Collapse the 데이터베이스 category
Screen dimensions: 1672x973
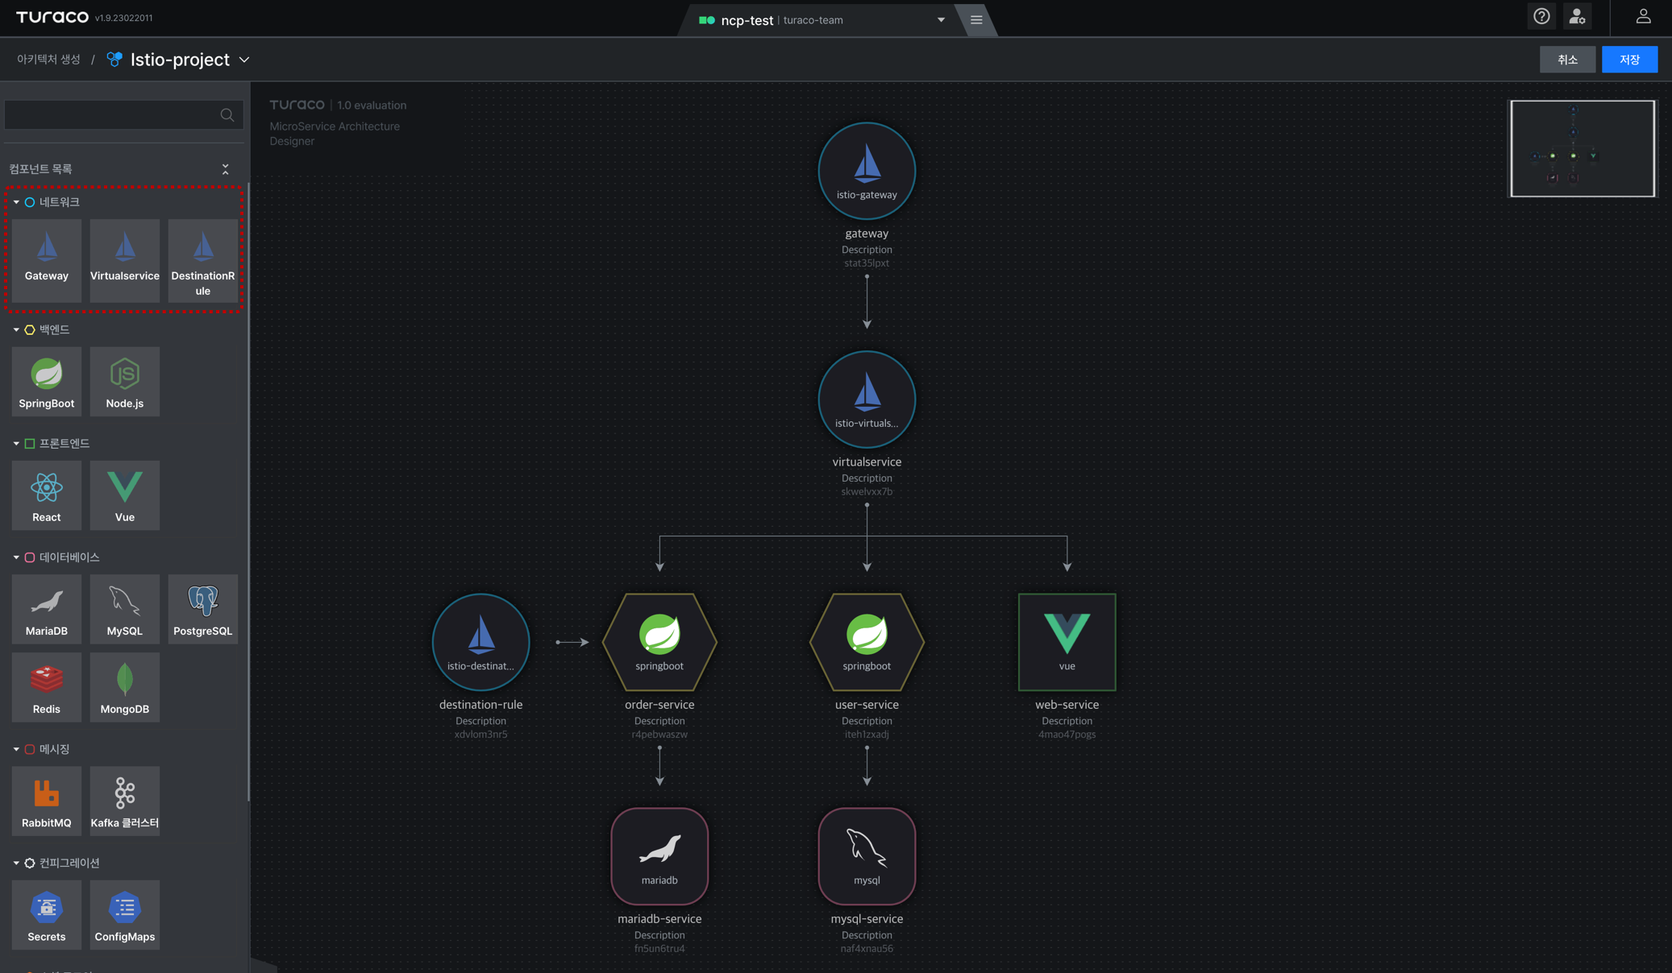click(x=16, y=557)
